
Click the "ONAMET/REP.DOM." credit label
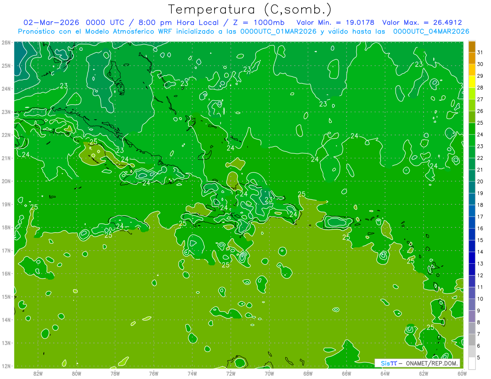(431, 363)
